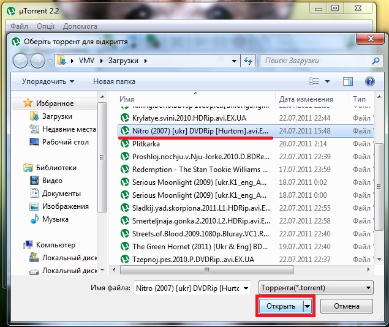
Task: Open the Упорядочить dropdown menu
Action: 48,81
